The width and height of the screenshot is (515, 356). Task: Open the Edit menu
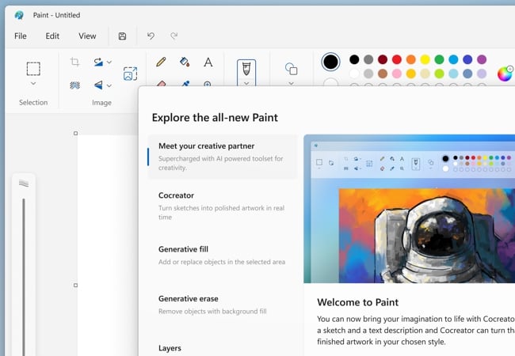tap(52, 36)
